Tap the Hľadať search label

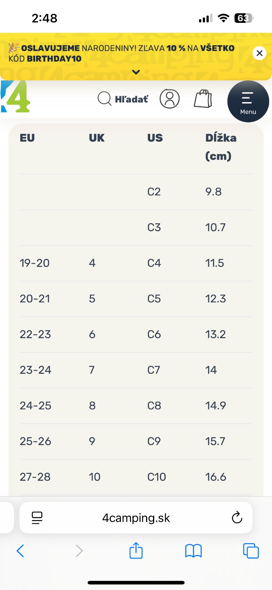pos(131,99)
